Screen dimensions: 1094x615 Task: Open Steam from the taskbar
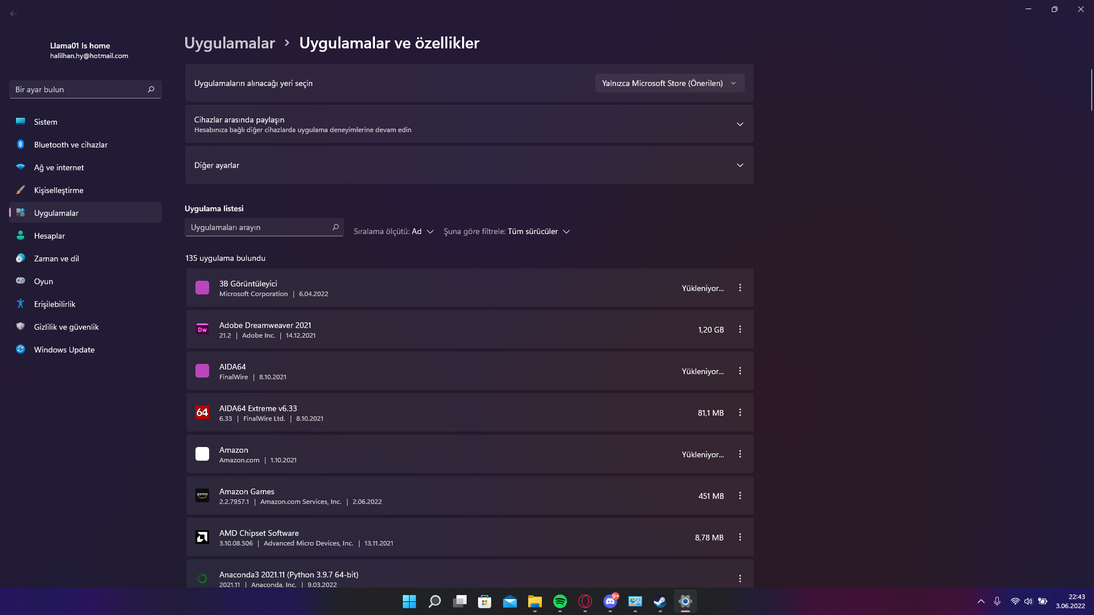click(660, 601)
